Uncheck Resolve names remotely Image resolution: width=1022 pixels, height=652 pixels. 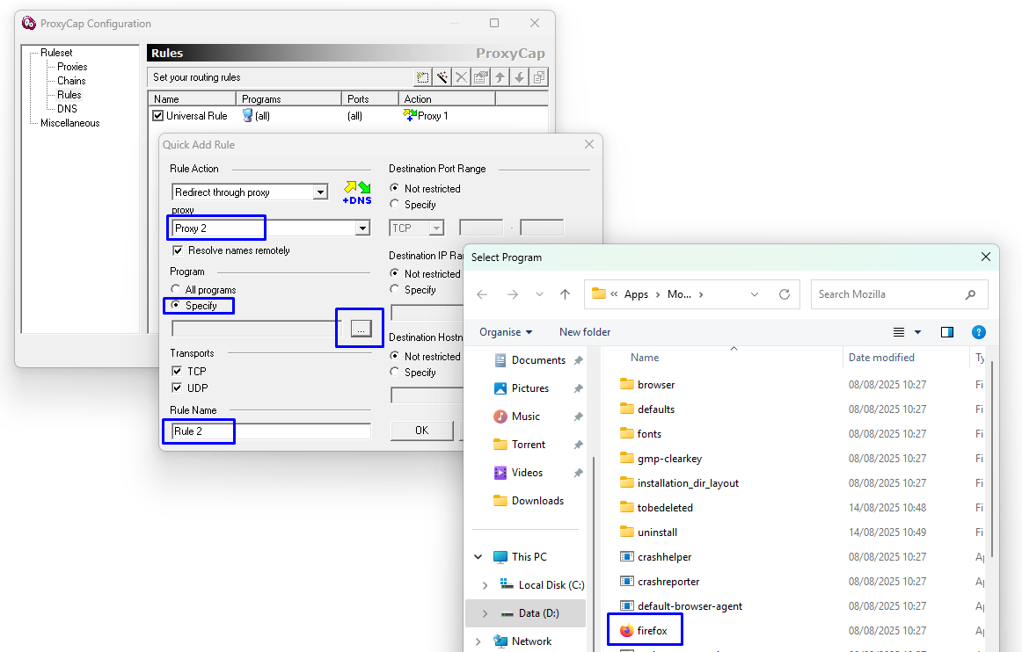point(178,250)
